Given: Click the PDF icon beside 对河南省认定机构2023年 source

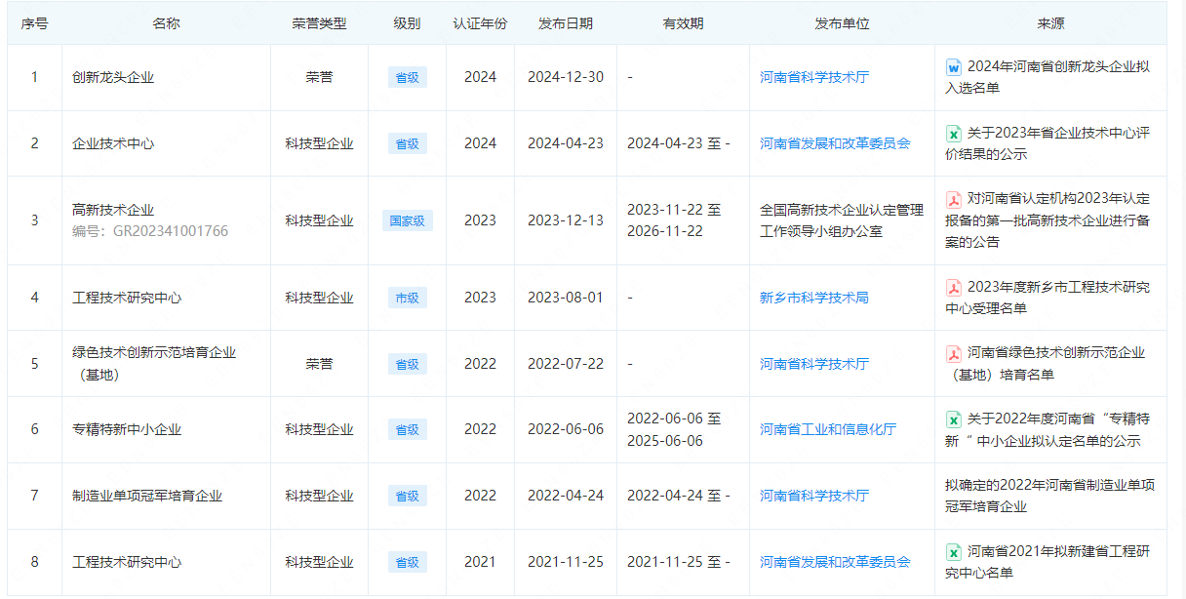Looking at the screenshot, I should 954,200.
